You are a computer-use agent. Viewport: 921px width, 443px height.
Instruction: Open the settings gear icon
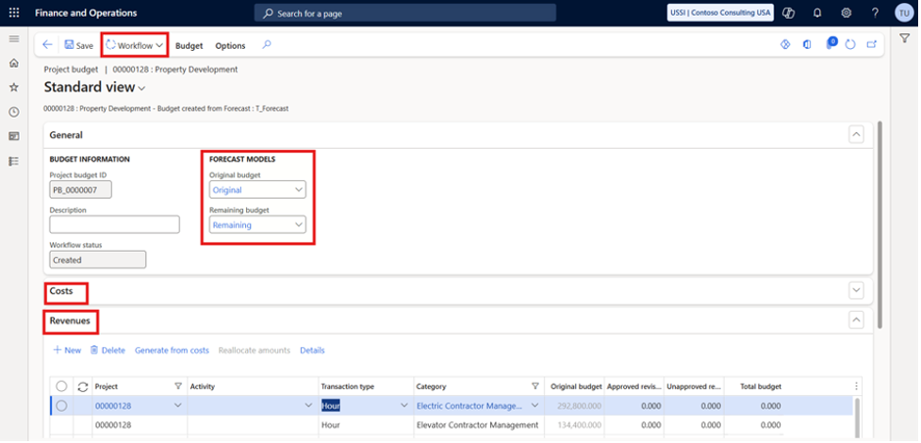point(846,13)
